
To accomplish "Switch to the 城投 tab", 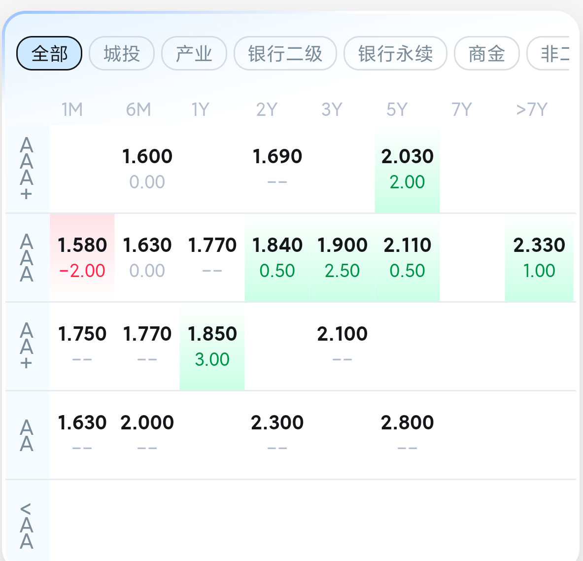I will 122,53.
